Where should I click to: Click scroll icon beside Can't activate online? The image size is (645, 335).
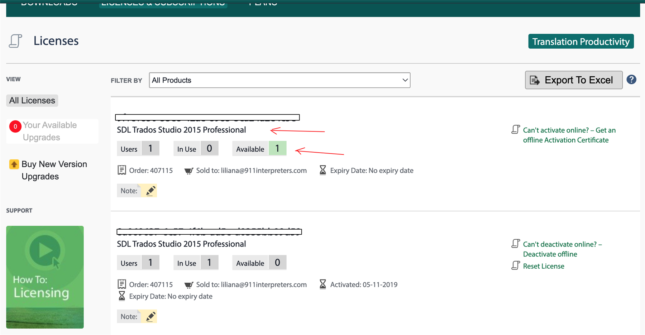tap(516, 129)
